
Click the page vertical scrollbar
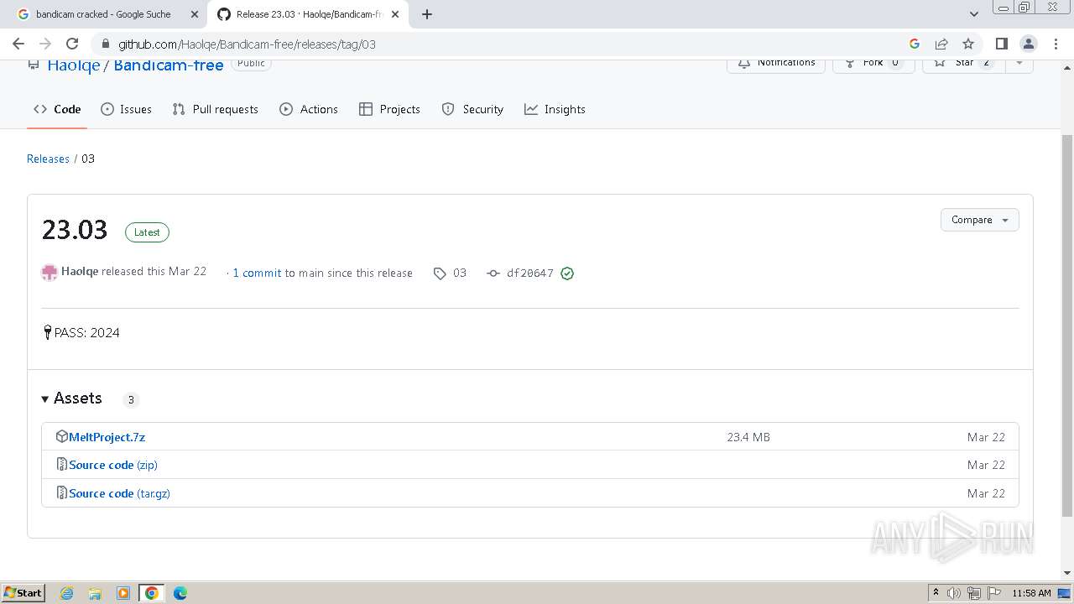tap(1067, 324)
